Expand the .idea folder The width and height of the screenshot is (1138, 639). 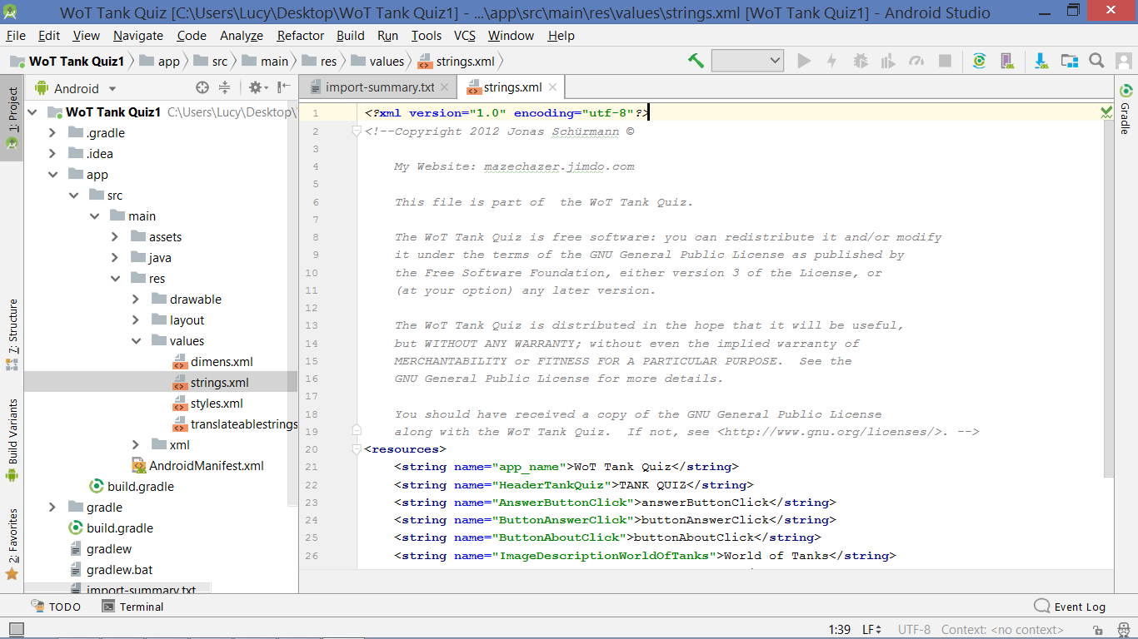(x=52, y=153)
